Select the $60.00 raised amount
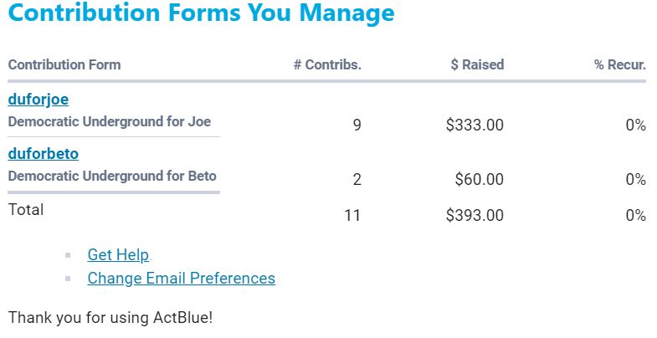657x338 pixels. pyautogui.click(x=480, y=179)
